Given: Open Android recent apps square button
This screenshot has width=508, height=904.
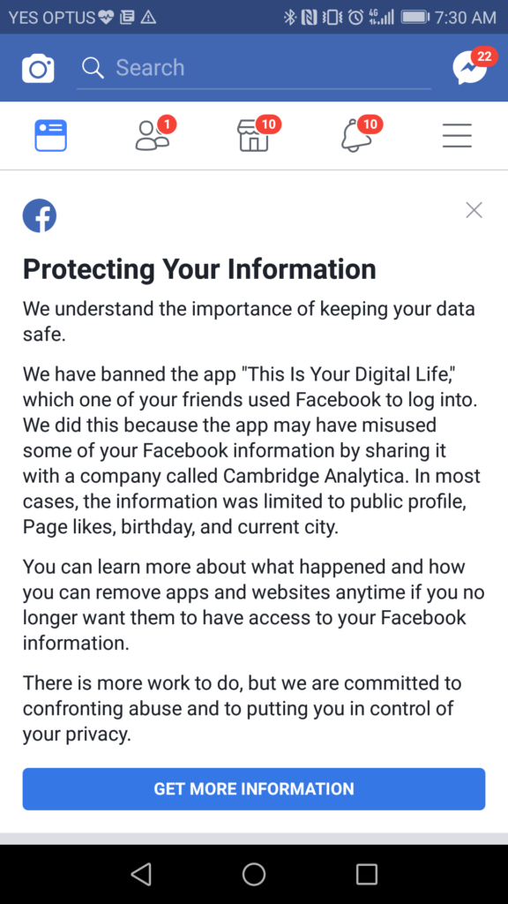Looking at the screenshot, I should [366, 874].
